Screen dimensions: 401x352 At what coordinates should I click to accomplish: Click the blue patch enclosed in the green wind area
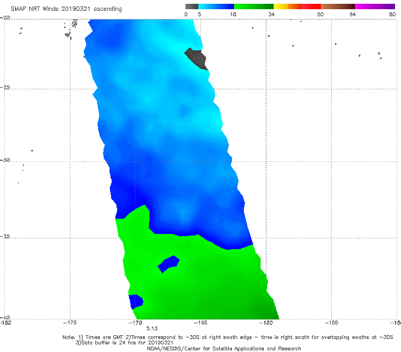[169, 264]
